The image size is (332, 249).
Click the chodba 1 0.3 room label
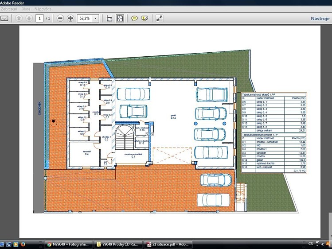[x=106, y=138]
